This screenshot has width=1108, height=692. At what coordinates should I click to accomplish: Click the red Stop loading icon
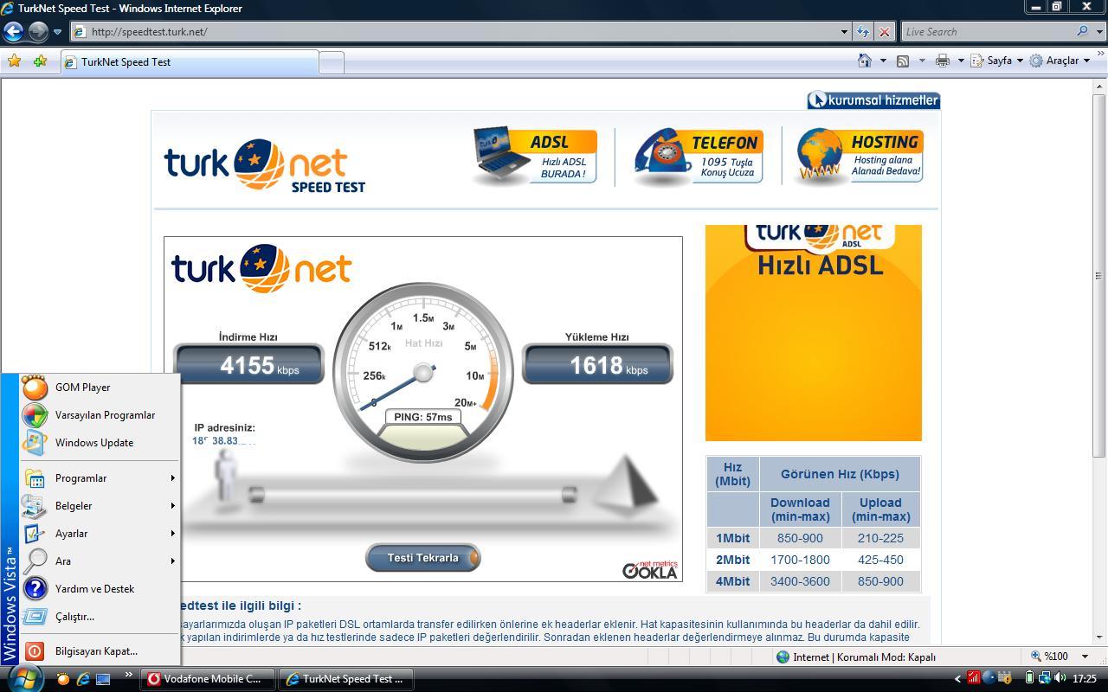tap(884, 32)
